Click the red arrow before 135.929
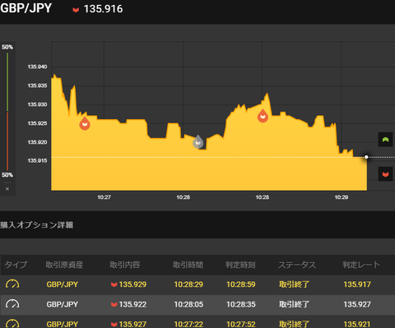The image size is (395, 328). point(114,284)
